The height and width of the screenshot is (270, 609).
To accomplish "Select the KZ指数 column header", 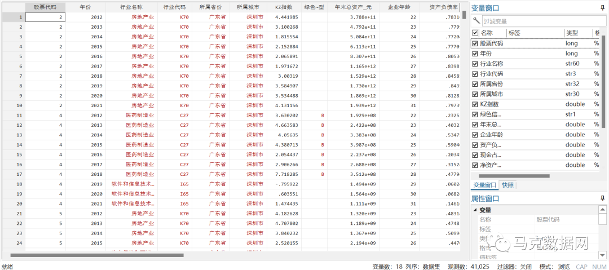I will [284, 7].
